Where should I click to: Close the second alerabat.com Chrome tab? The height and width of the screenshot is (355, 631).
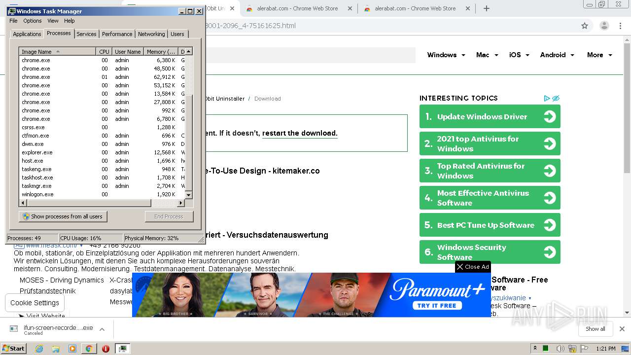click(468, 8)
